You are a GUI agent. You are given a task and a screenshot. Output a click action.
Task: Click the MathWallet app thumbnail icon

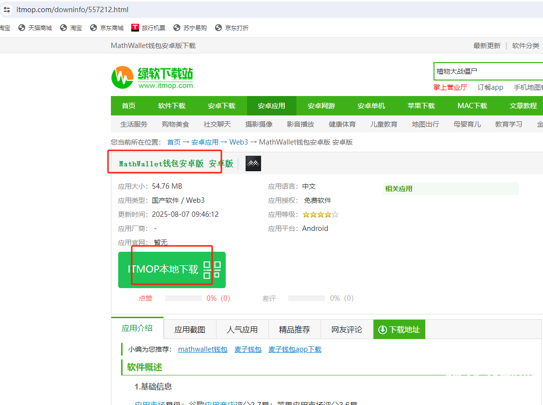coord(253,164)
